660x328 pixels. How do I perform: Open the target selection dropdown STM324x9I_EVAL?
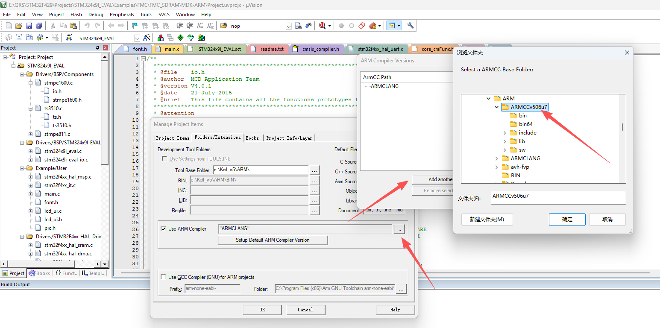tap(137, 38)
